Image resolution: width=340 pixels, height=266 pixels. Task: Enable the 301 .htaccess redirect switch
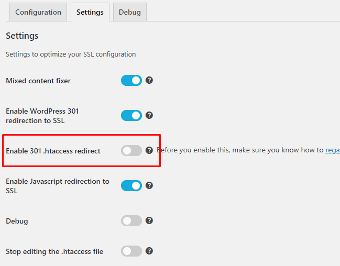tap(131, 150)
